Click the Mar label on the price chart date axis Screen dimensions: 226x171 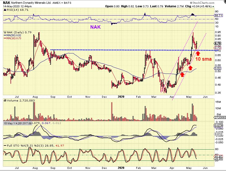[154, 97]
